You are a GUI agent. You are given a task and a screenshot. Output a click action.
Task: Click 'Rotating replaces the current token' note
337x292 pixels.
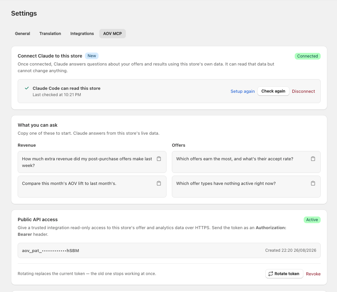click(x=87, y=273)
